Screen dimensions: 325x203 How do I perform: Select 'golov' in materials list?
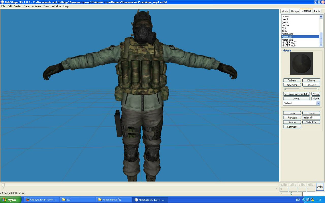(x=300, y=22)
